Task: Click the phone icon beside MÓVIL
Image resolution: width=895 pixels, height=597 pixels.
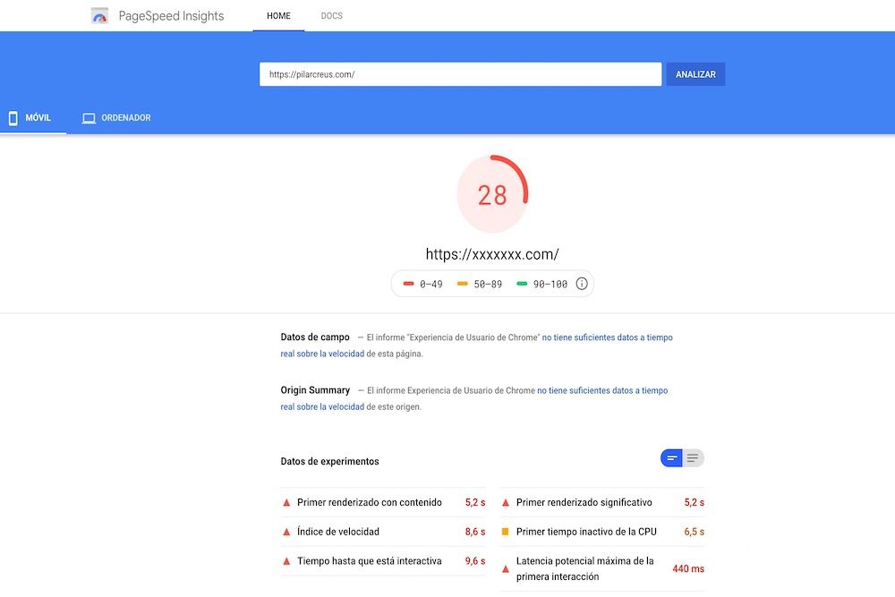Action: pyautogui.click(x=13, y=117)
